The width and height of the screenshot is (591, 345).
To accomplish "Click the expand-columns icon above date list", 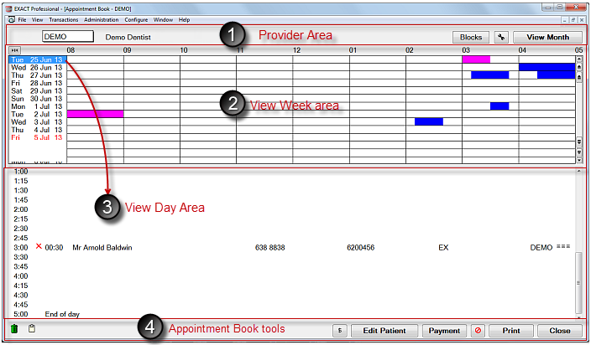I will [x=14, y=50].
